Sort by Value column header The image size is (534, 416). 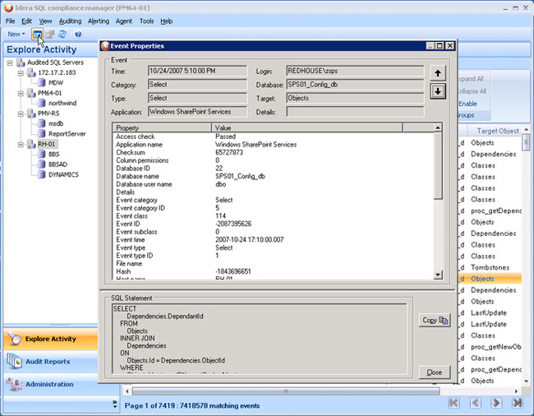point(307,127)
